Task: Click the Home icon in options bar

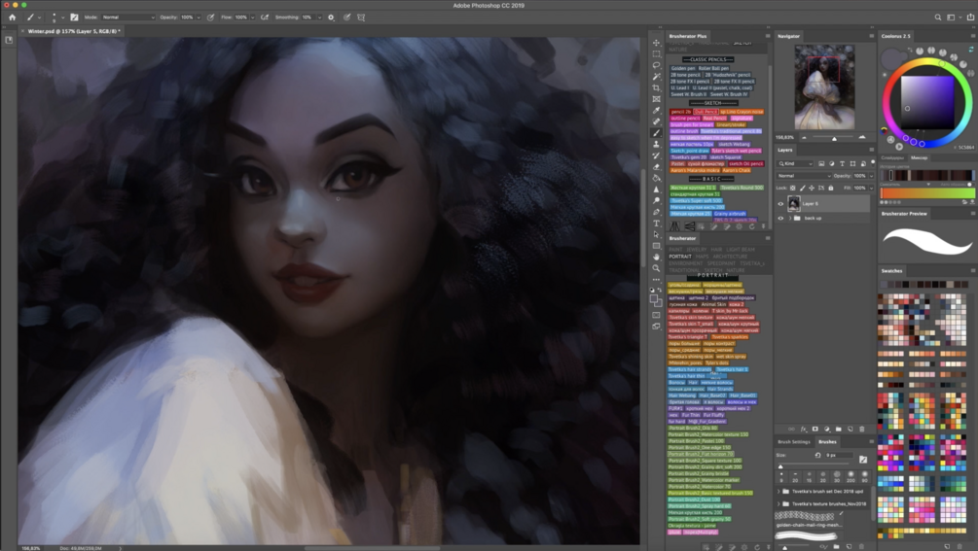Action: [12, 17]
